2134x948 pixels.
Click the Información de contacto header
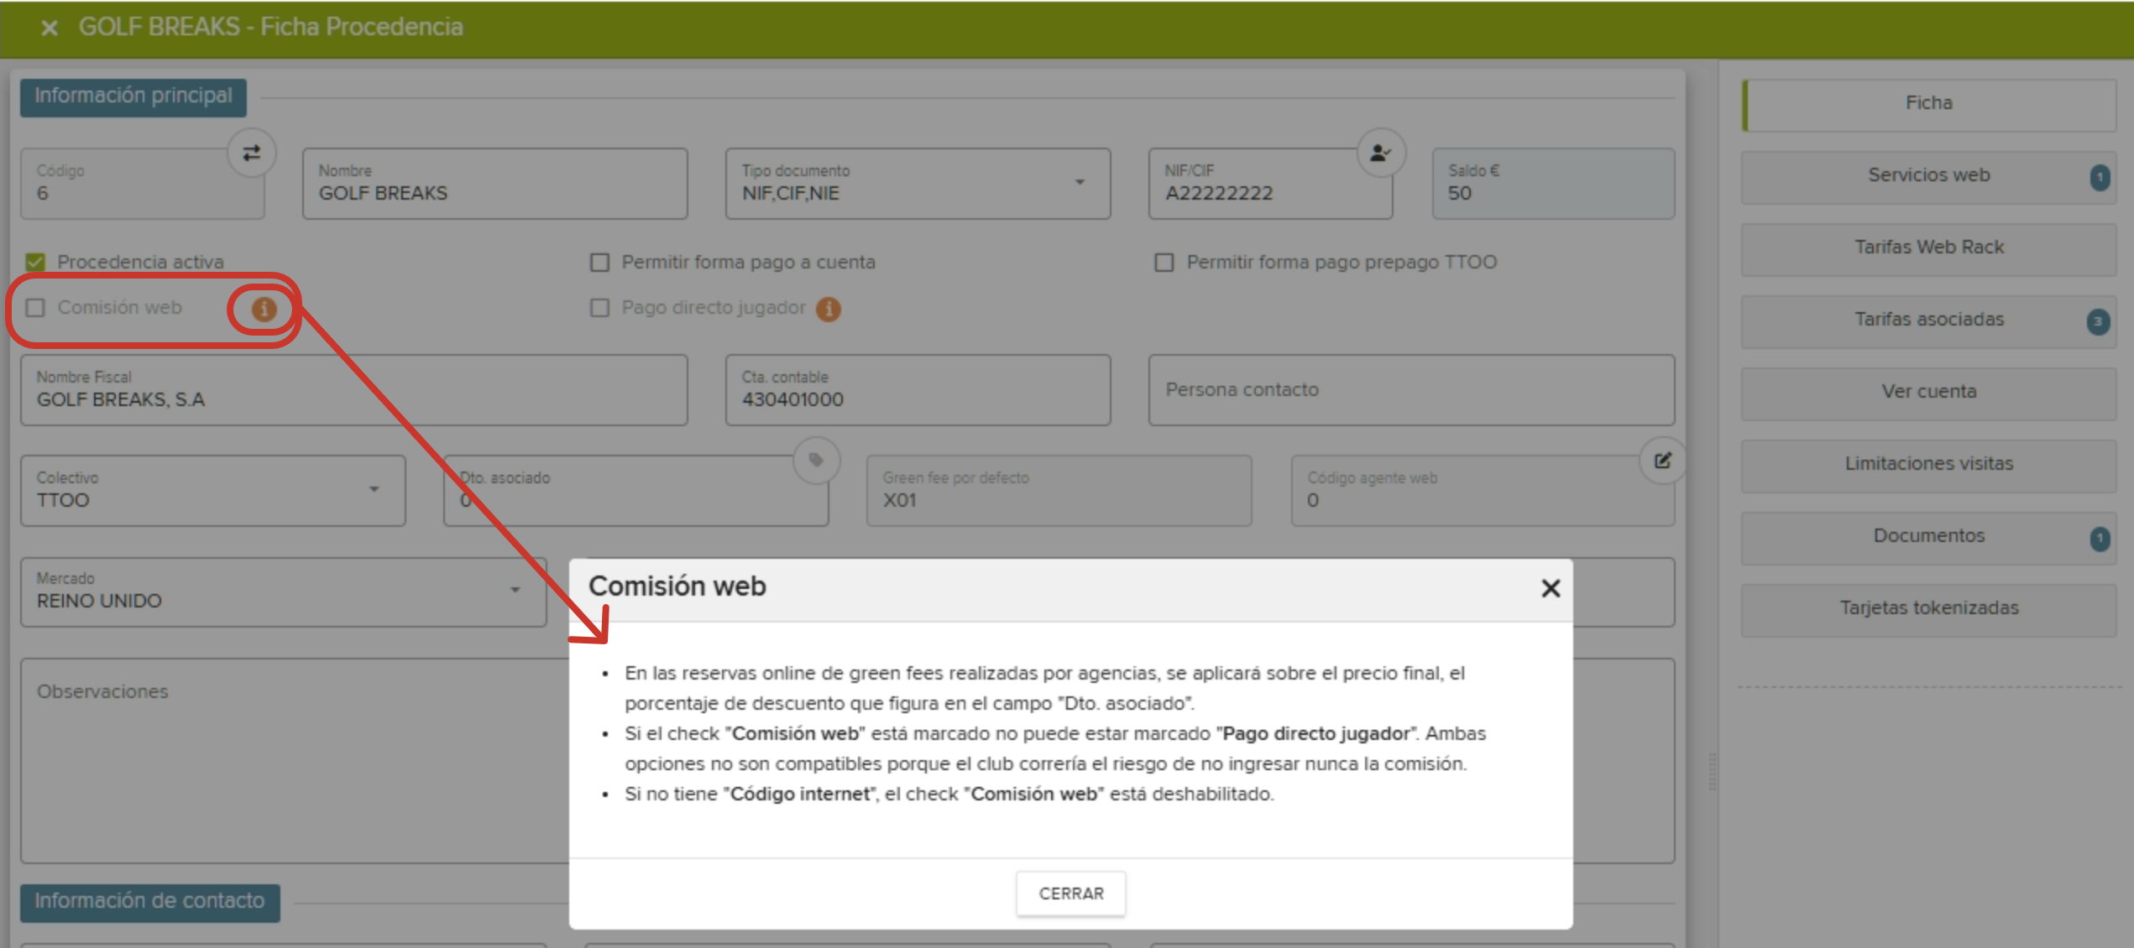coord(149,902)
